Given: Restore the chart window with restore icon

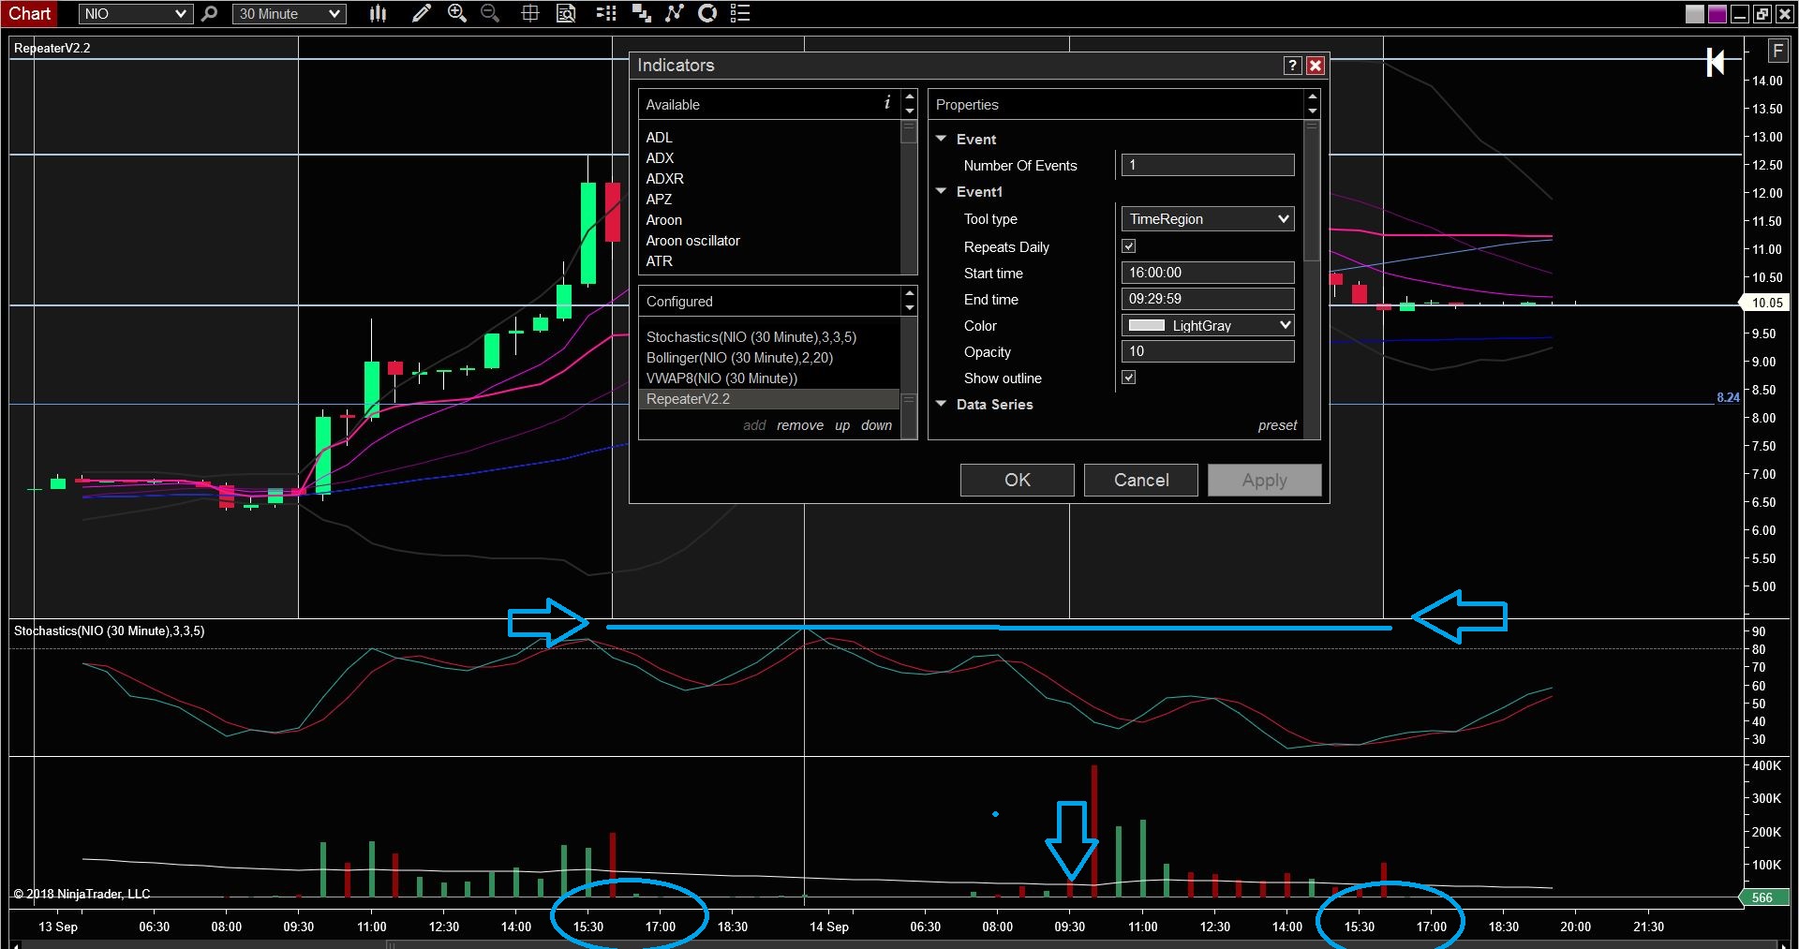Looking at the screenshot, I should [x=1762, y=14].
